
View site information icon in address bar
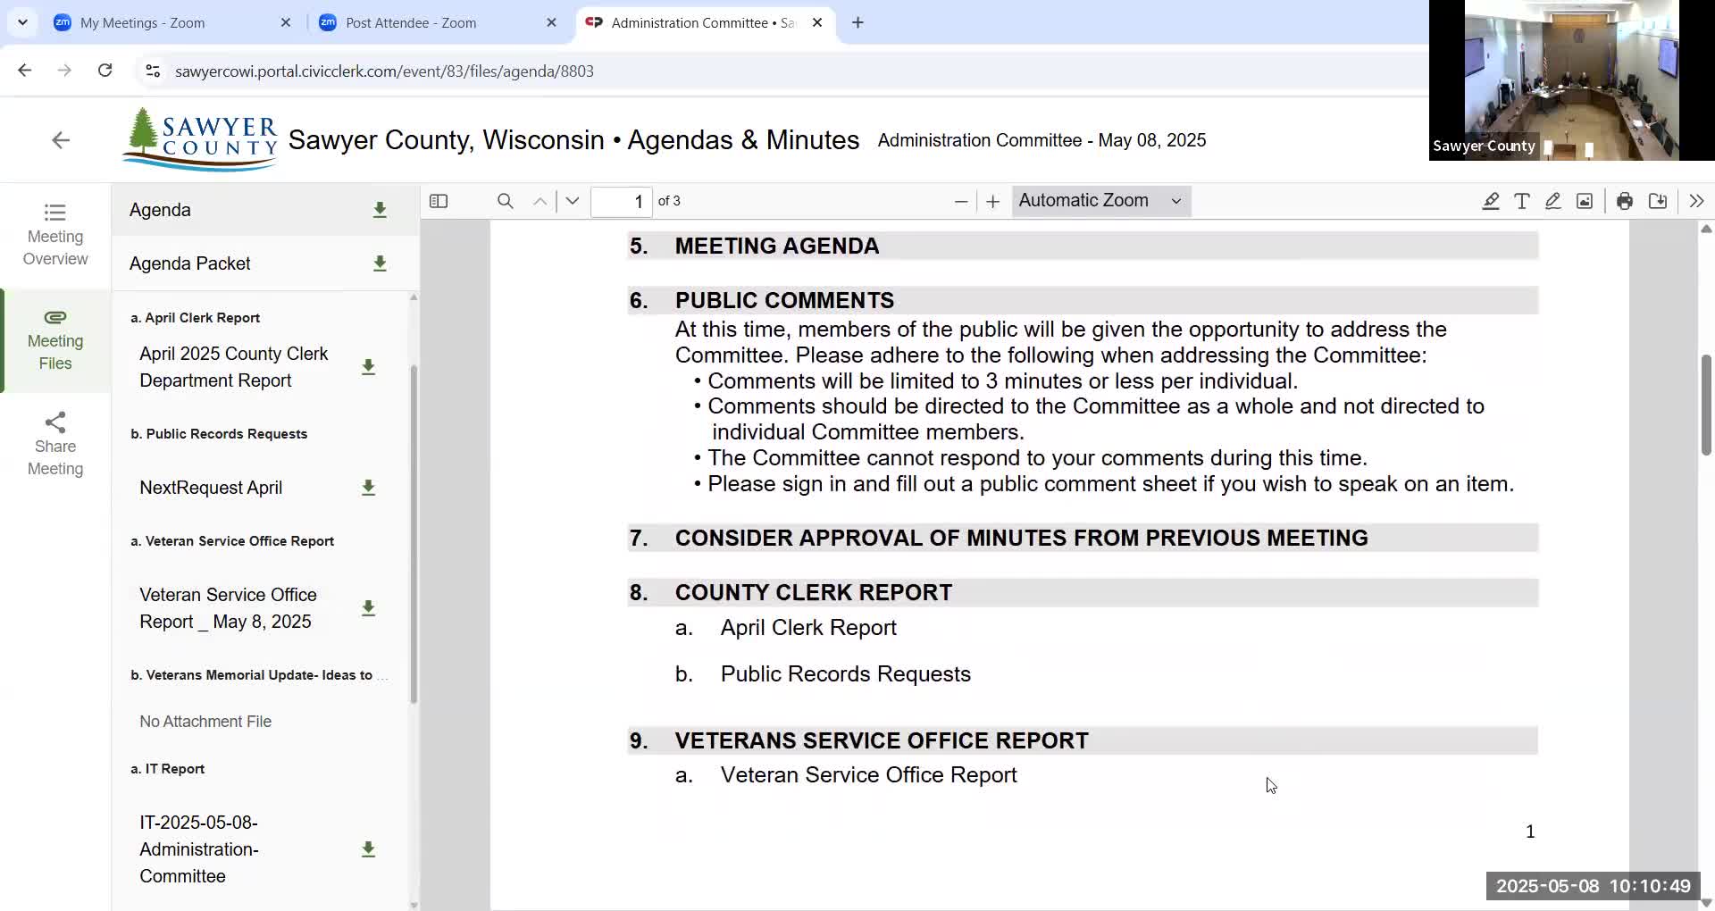point(153,71)
